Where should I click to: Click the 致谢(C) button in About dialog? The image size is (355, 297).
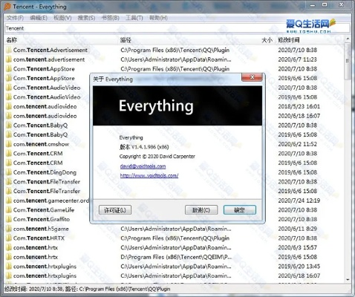click(201, 210)
